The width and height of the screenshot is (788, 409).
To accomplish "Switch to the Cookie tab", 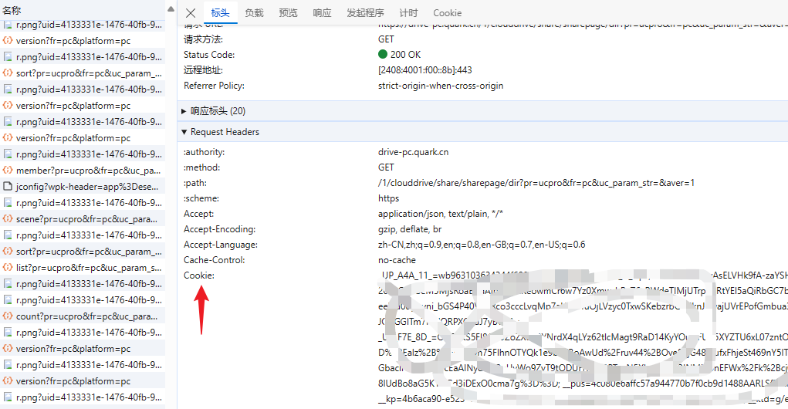I will pos(448,13).
